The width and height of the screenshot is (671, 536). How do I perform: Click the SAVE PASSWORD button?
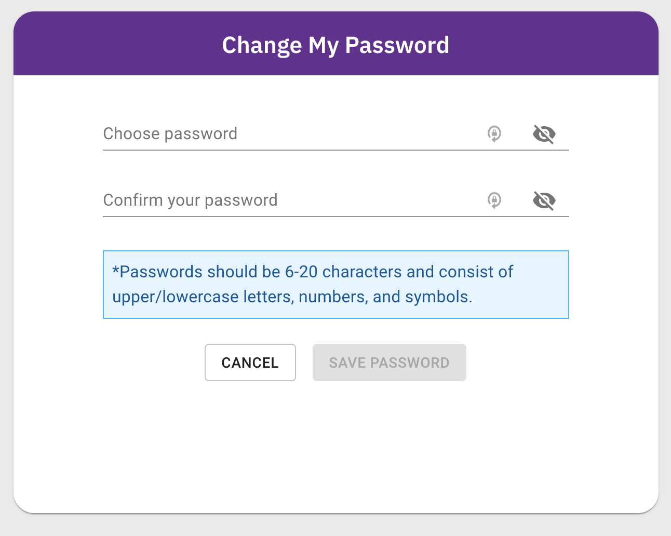[390, 363]
